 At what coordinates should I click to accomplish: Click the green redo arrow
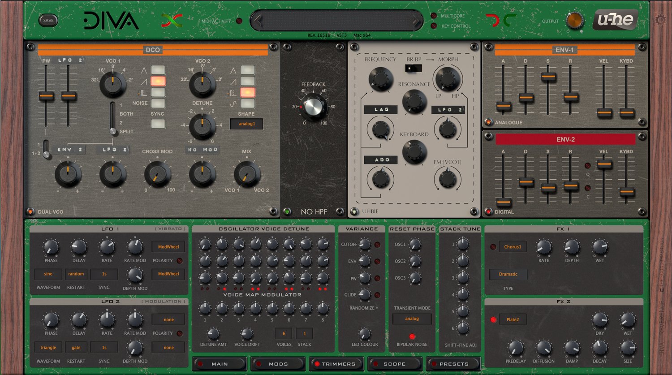click(510, 21)
